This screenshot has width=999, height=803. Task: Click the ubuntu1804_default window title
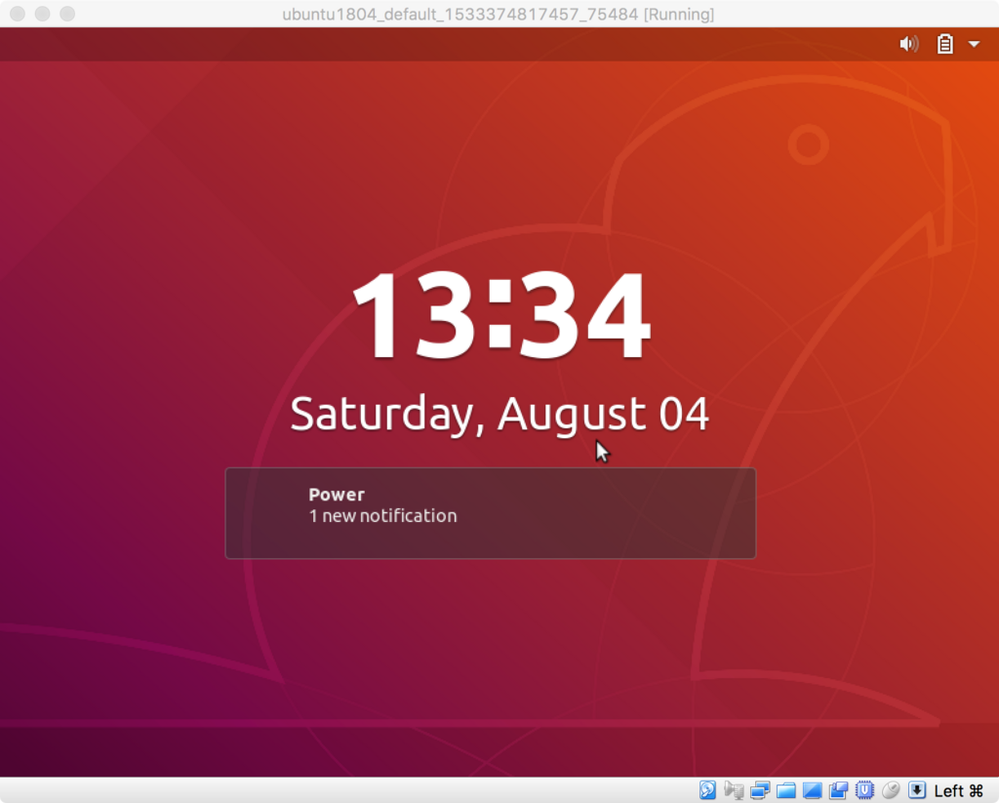tap(499, 14)
